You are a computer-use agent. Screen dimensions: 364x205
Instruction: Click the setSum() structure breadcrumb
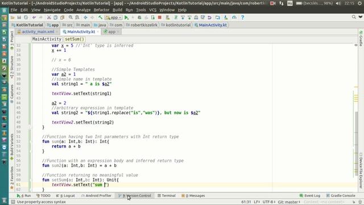[75, 39]
